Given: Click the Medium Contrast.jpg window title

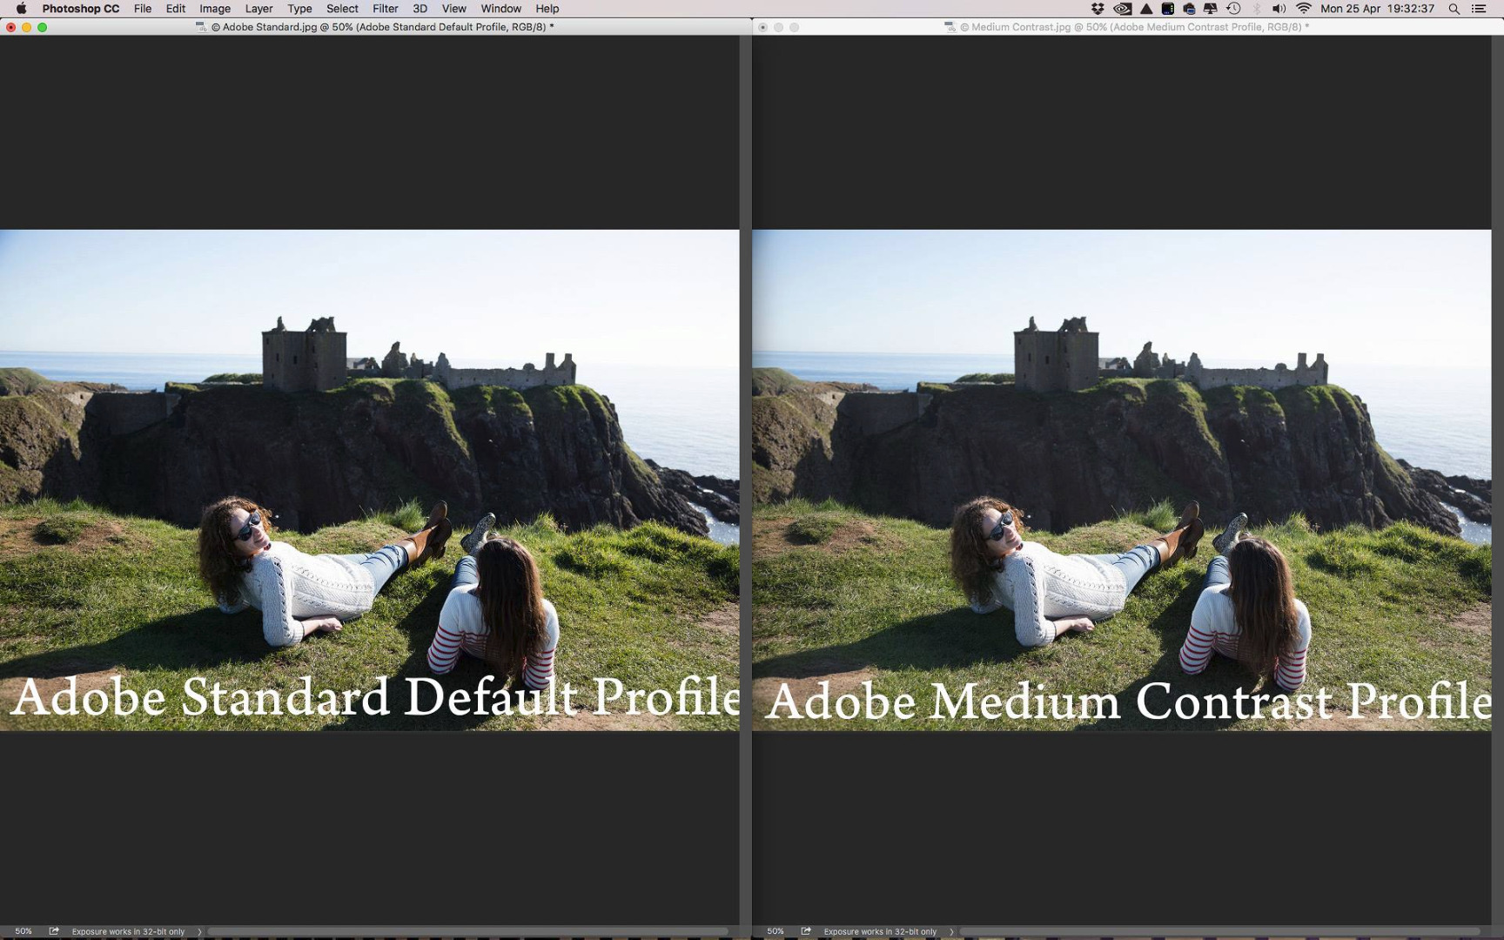Looking at the screenshot, I should point(1134,27).
